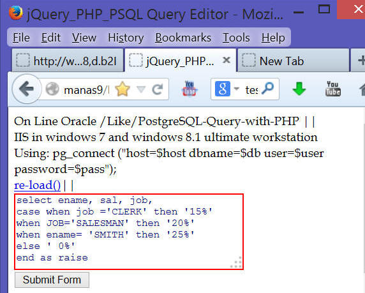Viewport: 365px width, 293px height.
Task: Follow the re-load() link
Action: pos(37,185)
